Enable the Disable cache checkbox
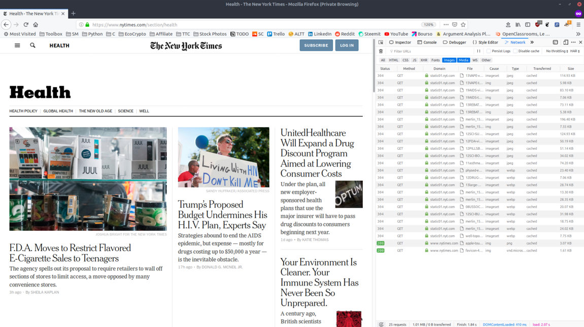This screenshot has height=327, width=584. [515, 51]
